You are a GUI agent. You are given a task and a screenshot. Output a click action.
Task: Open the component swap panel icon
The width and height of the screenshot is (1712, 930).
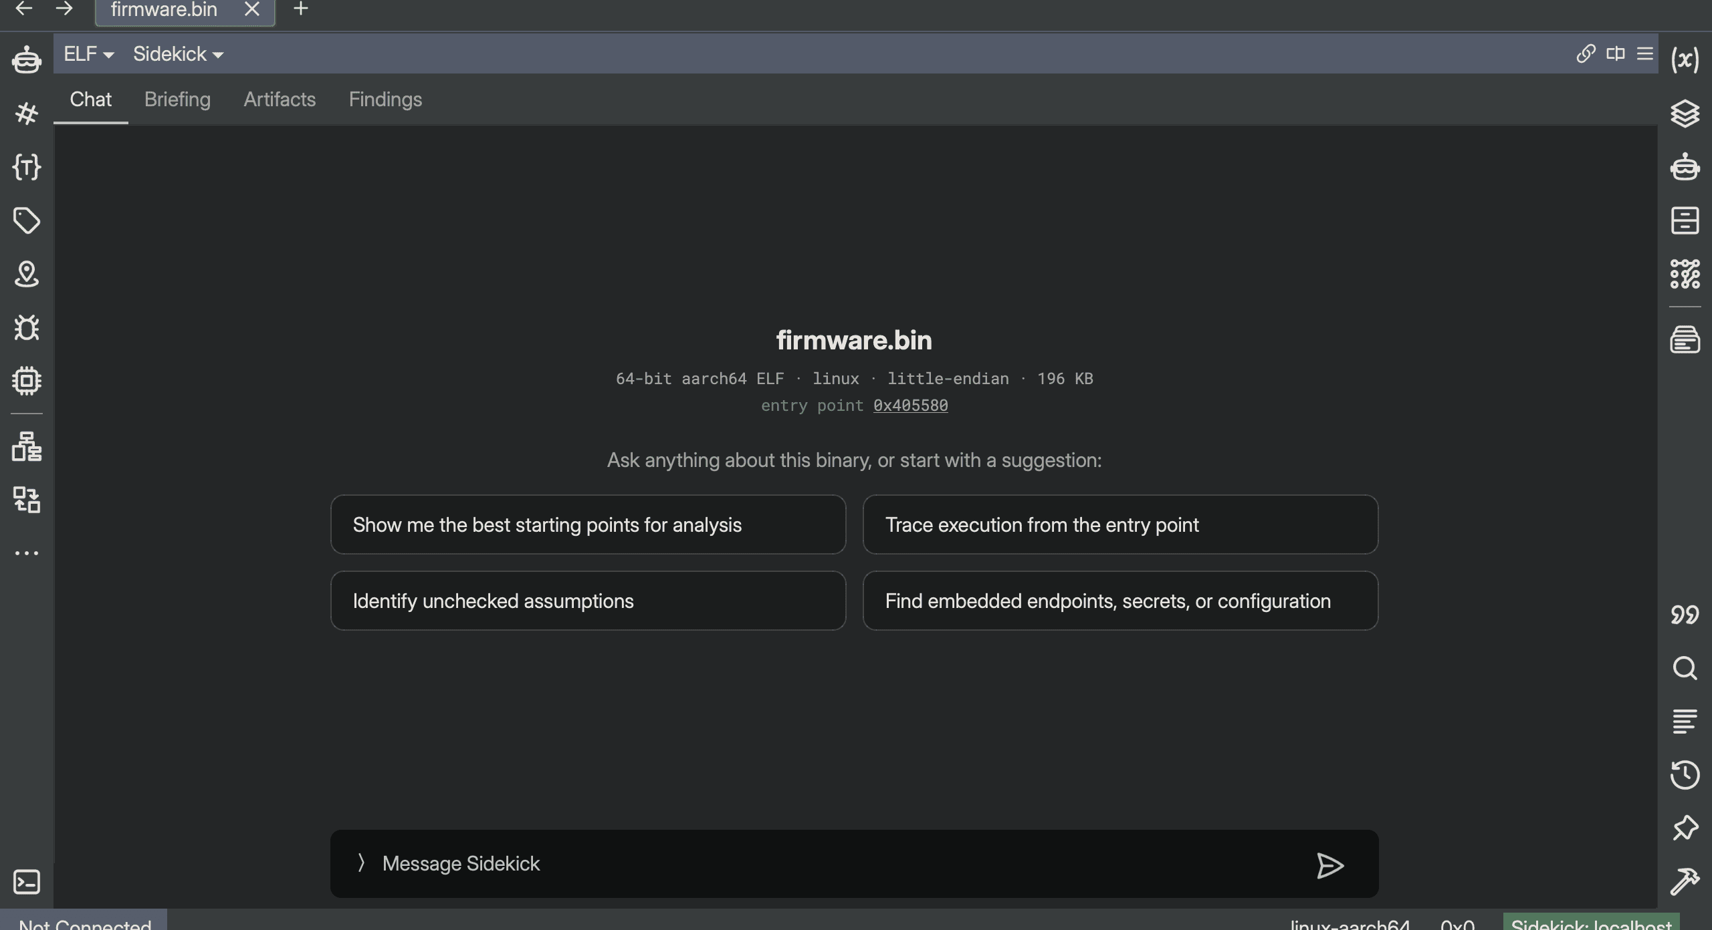pyautogui.click(x=27, y=500)
